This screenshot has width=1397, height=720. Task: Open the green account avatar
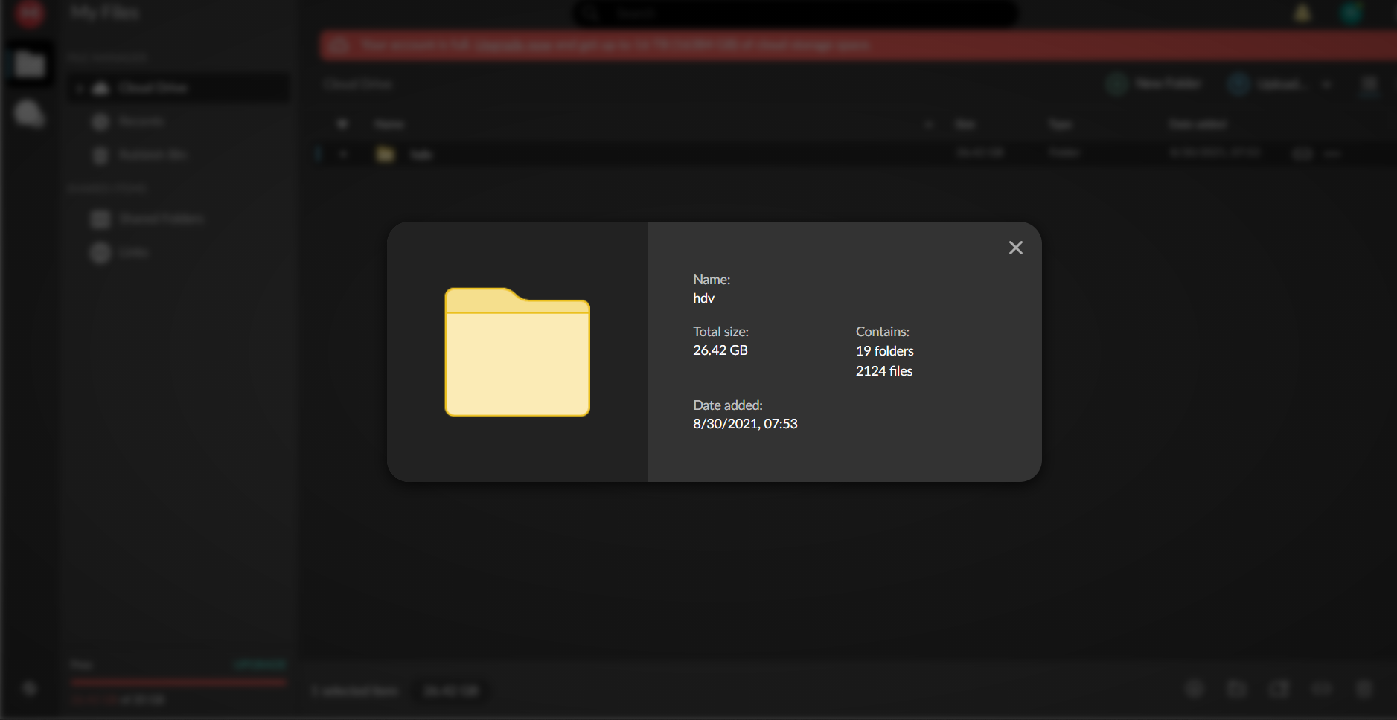click(1352, 13)
